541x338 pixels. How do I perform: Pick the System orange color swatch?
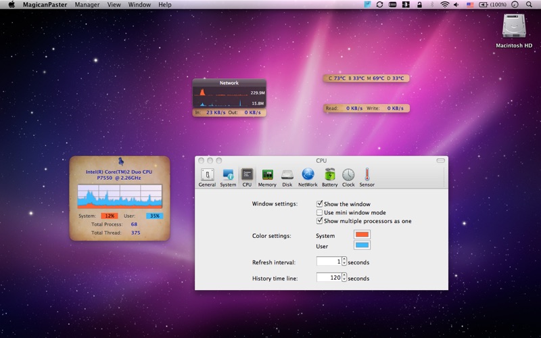click(x=362, y=235)
